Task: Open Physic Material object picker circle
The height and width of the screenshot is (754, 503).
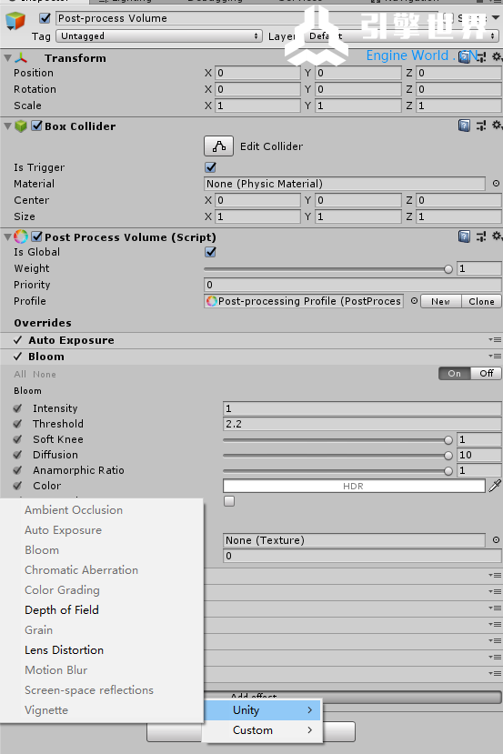Action: pos(496,183)
